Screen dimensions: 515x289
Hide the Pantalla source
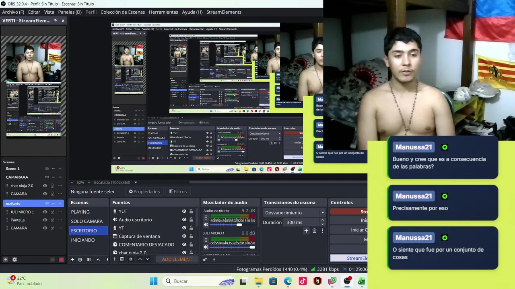[45, 220]
